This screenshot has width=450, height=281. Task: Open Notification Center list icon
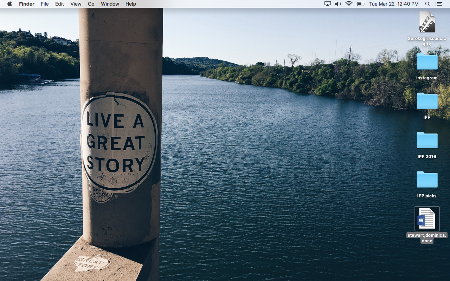tap(438, 4)
